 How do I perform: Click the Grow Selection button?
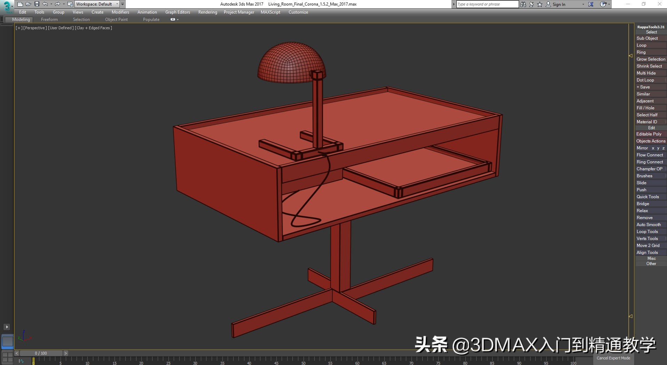click(x=651, y=59)
